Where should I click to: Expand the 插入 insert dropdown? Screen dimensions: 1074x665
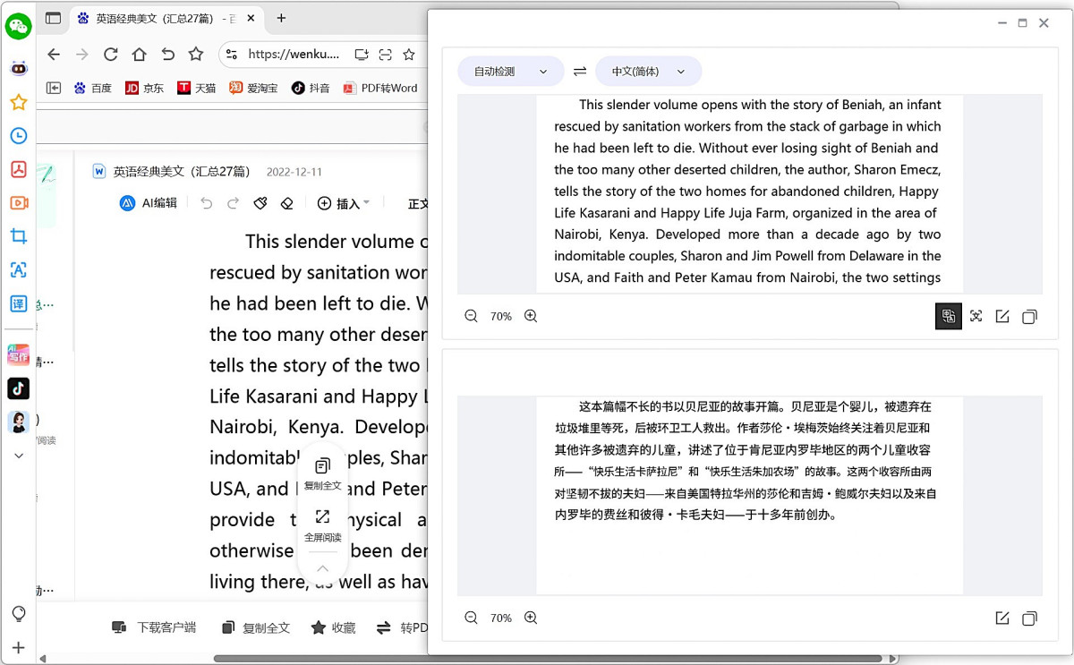pyautogui.click(x=344, y=203)
